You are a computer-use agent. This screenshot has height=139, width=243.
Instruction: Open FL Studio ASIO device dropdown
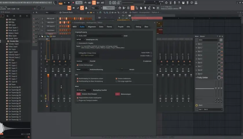99,36
